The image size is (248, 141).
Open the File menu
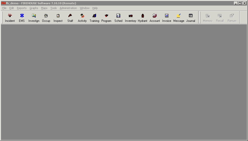point(4,8)
